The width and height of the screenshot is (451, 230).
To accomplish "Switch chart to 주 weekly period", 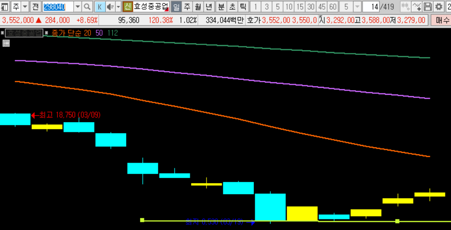I will pos(187,7).
